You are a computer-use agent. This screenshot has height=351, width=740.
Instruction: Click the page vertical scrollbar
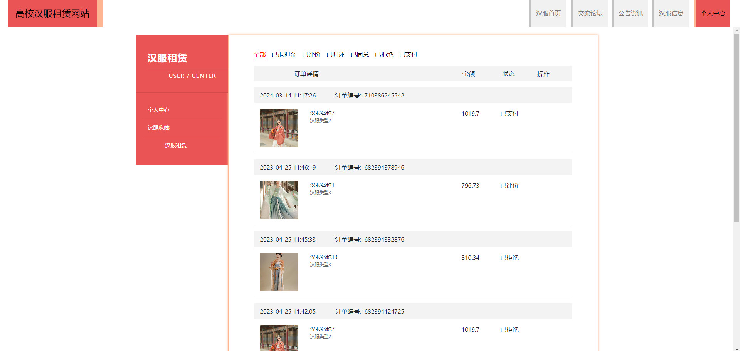tap(737, 127)
